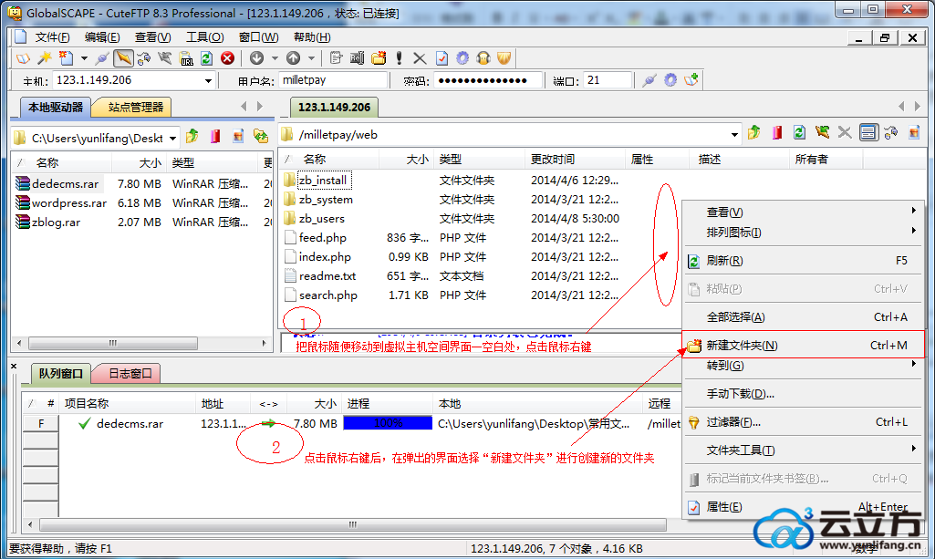The height and width of the screenshot is (559, 935).
Task: Click the book with green plus icon
Action: (x=691, y=80)
